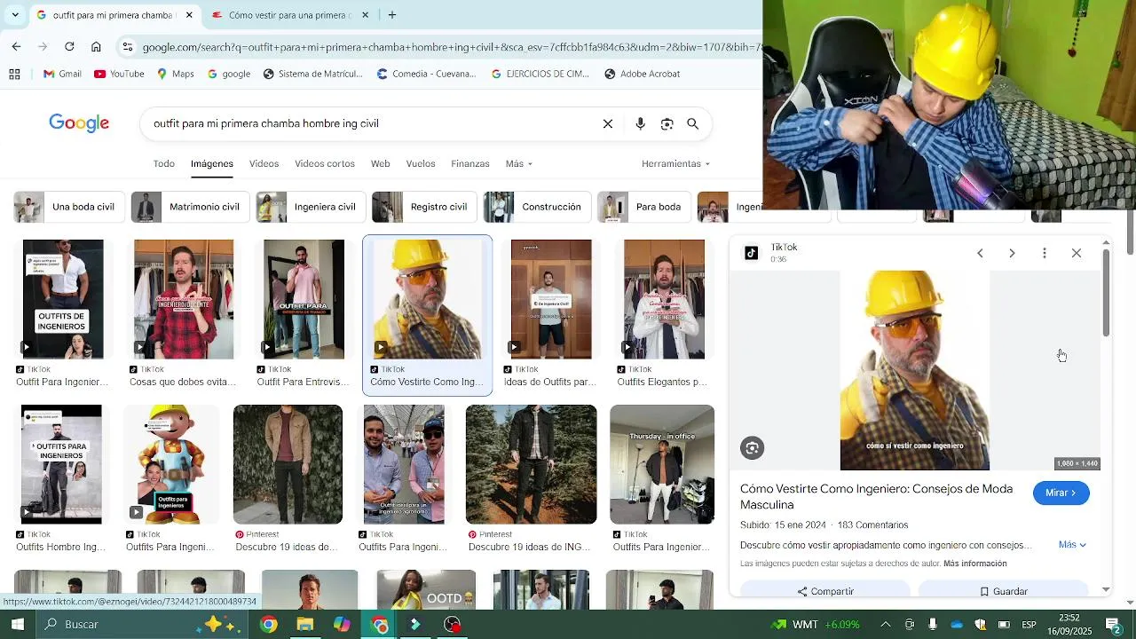Open Google Lens image search icon
The width and height of the screenshot is (1136, 639).
tap(667, 124)
